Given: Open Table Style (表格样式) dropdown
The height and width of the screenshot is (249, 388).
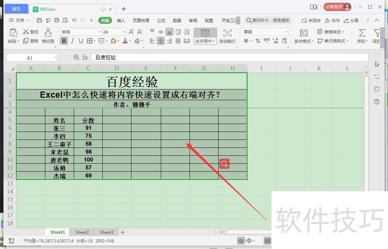Looking at the screenshot, I should (x=331, y=31).
